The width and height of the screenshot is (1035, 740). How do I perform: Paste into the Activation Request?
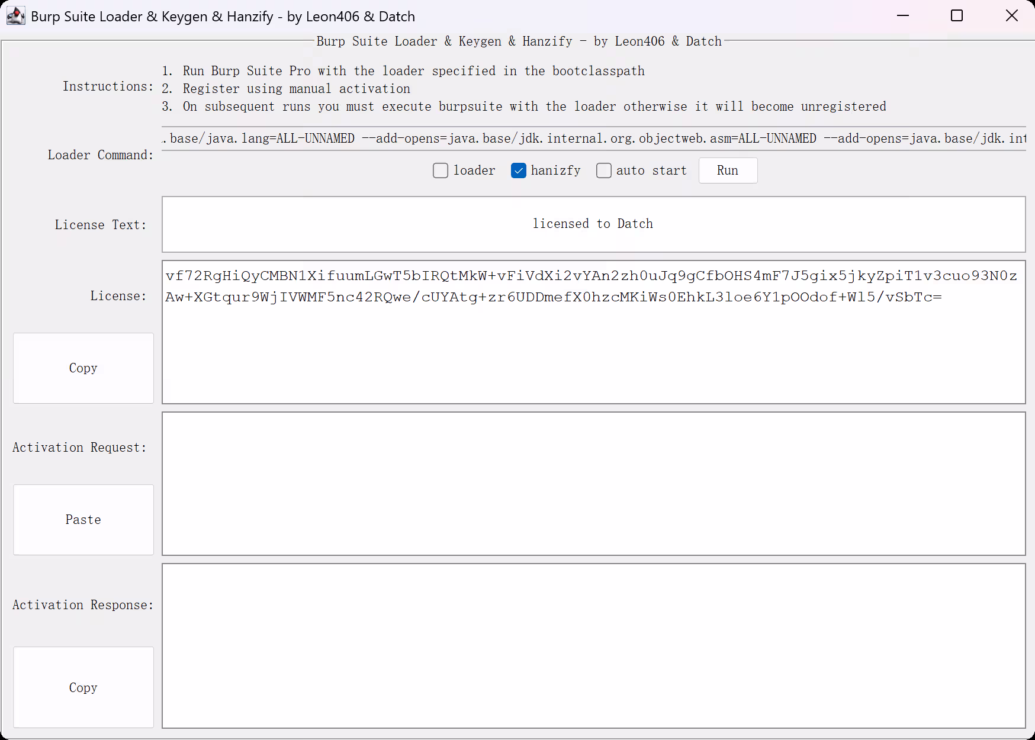click(x=83, y=520)
